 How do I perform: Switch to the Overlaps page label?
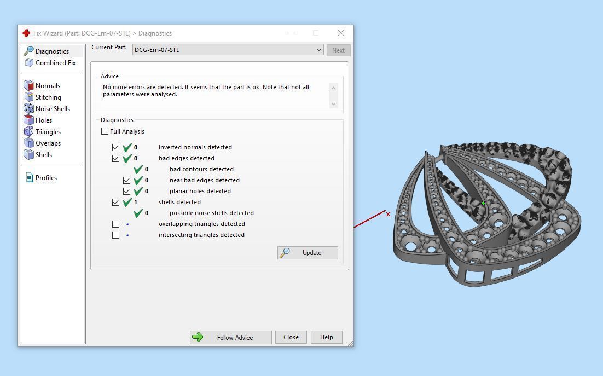[x=48, y=143]
